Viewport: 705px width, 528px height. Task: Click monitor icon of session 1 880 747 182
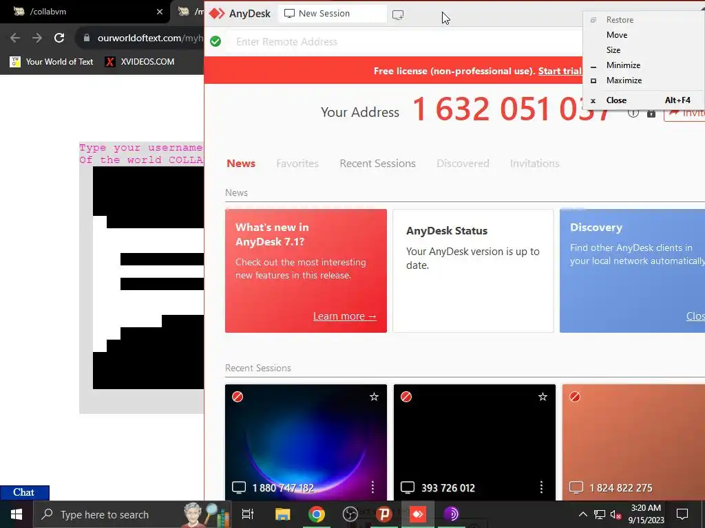tap(239, 487)
